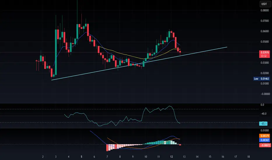Image resolution: width=272 pixels, height=160 pixels.
Task: Click date 7 on the time axis
Action: pos(107,157)
